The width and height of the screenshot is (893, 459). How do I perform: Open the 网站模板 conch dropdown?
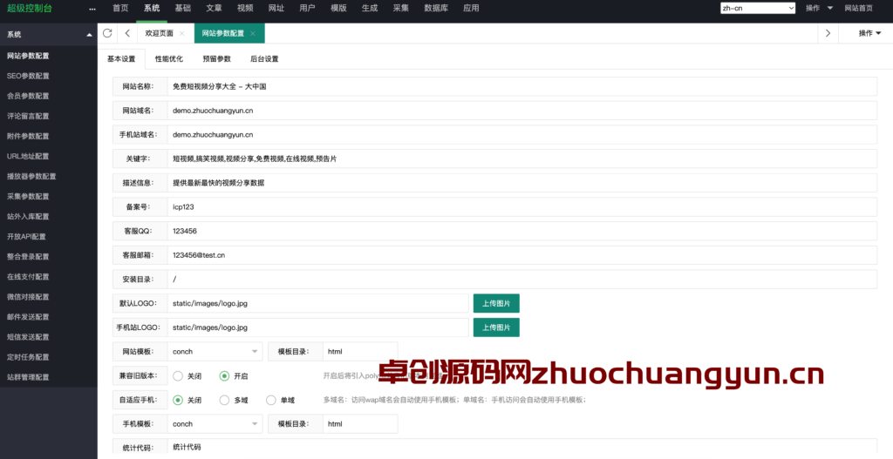coord(215,352)
